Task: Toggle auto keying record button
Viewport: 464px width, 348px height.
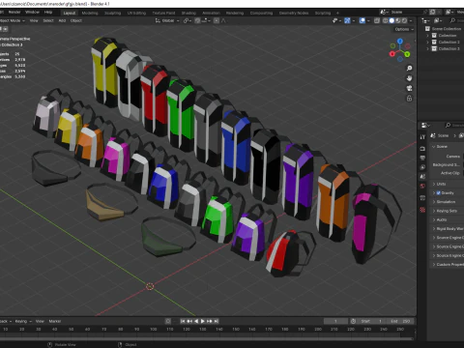Action: 168,321
